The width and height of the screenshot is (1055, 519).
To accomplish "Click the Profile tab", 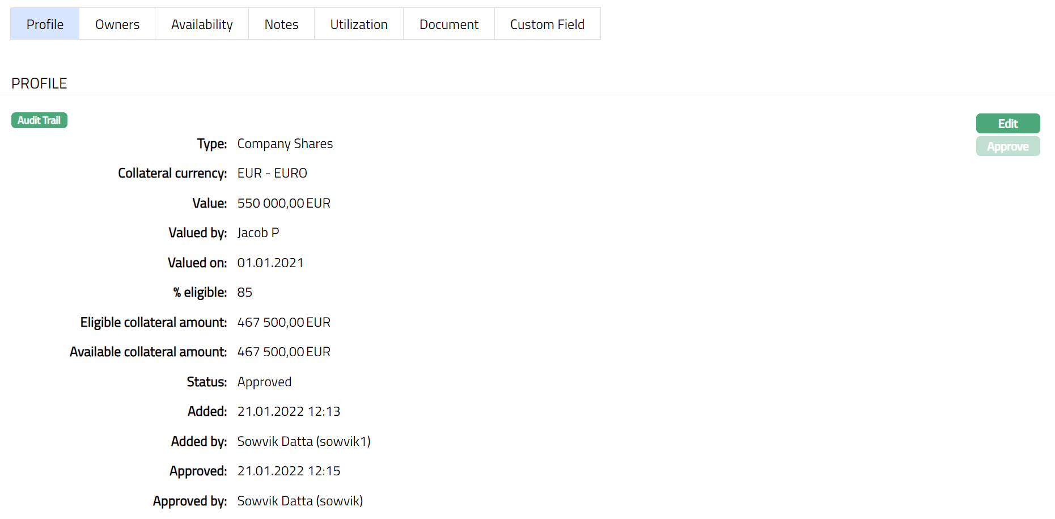I will click(x=45, y=24).
